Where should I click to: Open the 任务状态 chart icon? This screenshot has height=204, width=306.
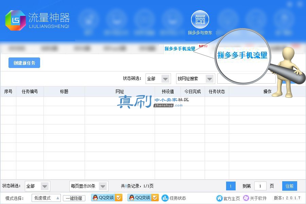pos(165,198)
